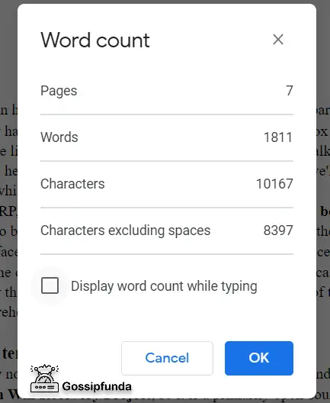Select the 'Word count' dialog title

coord(95,40)
